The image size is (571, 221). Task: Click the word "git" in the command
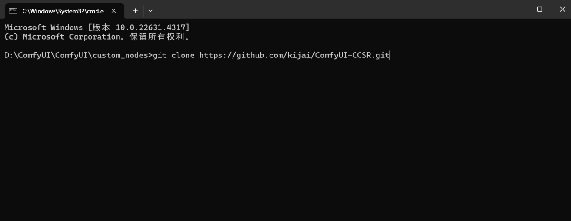coord(160,55)
